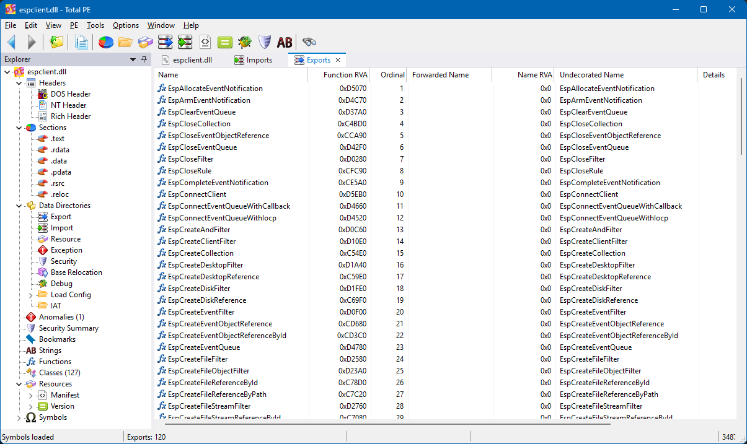Open the Help menu

tap(192, 25)
